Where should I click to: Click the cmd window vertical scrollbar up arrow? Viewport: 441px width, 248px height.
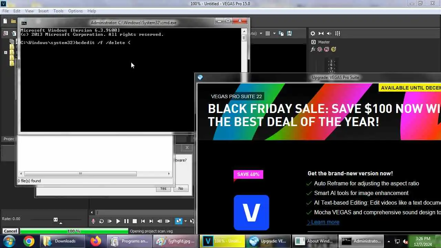click(244, 31)
